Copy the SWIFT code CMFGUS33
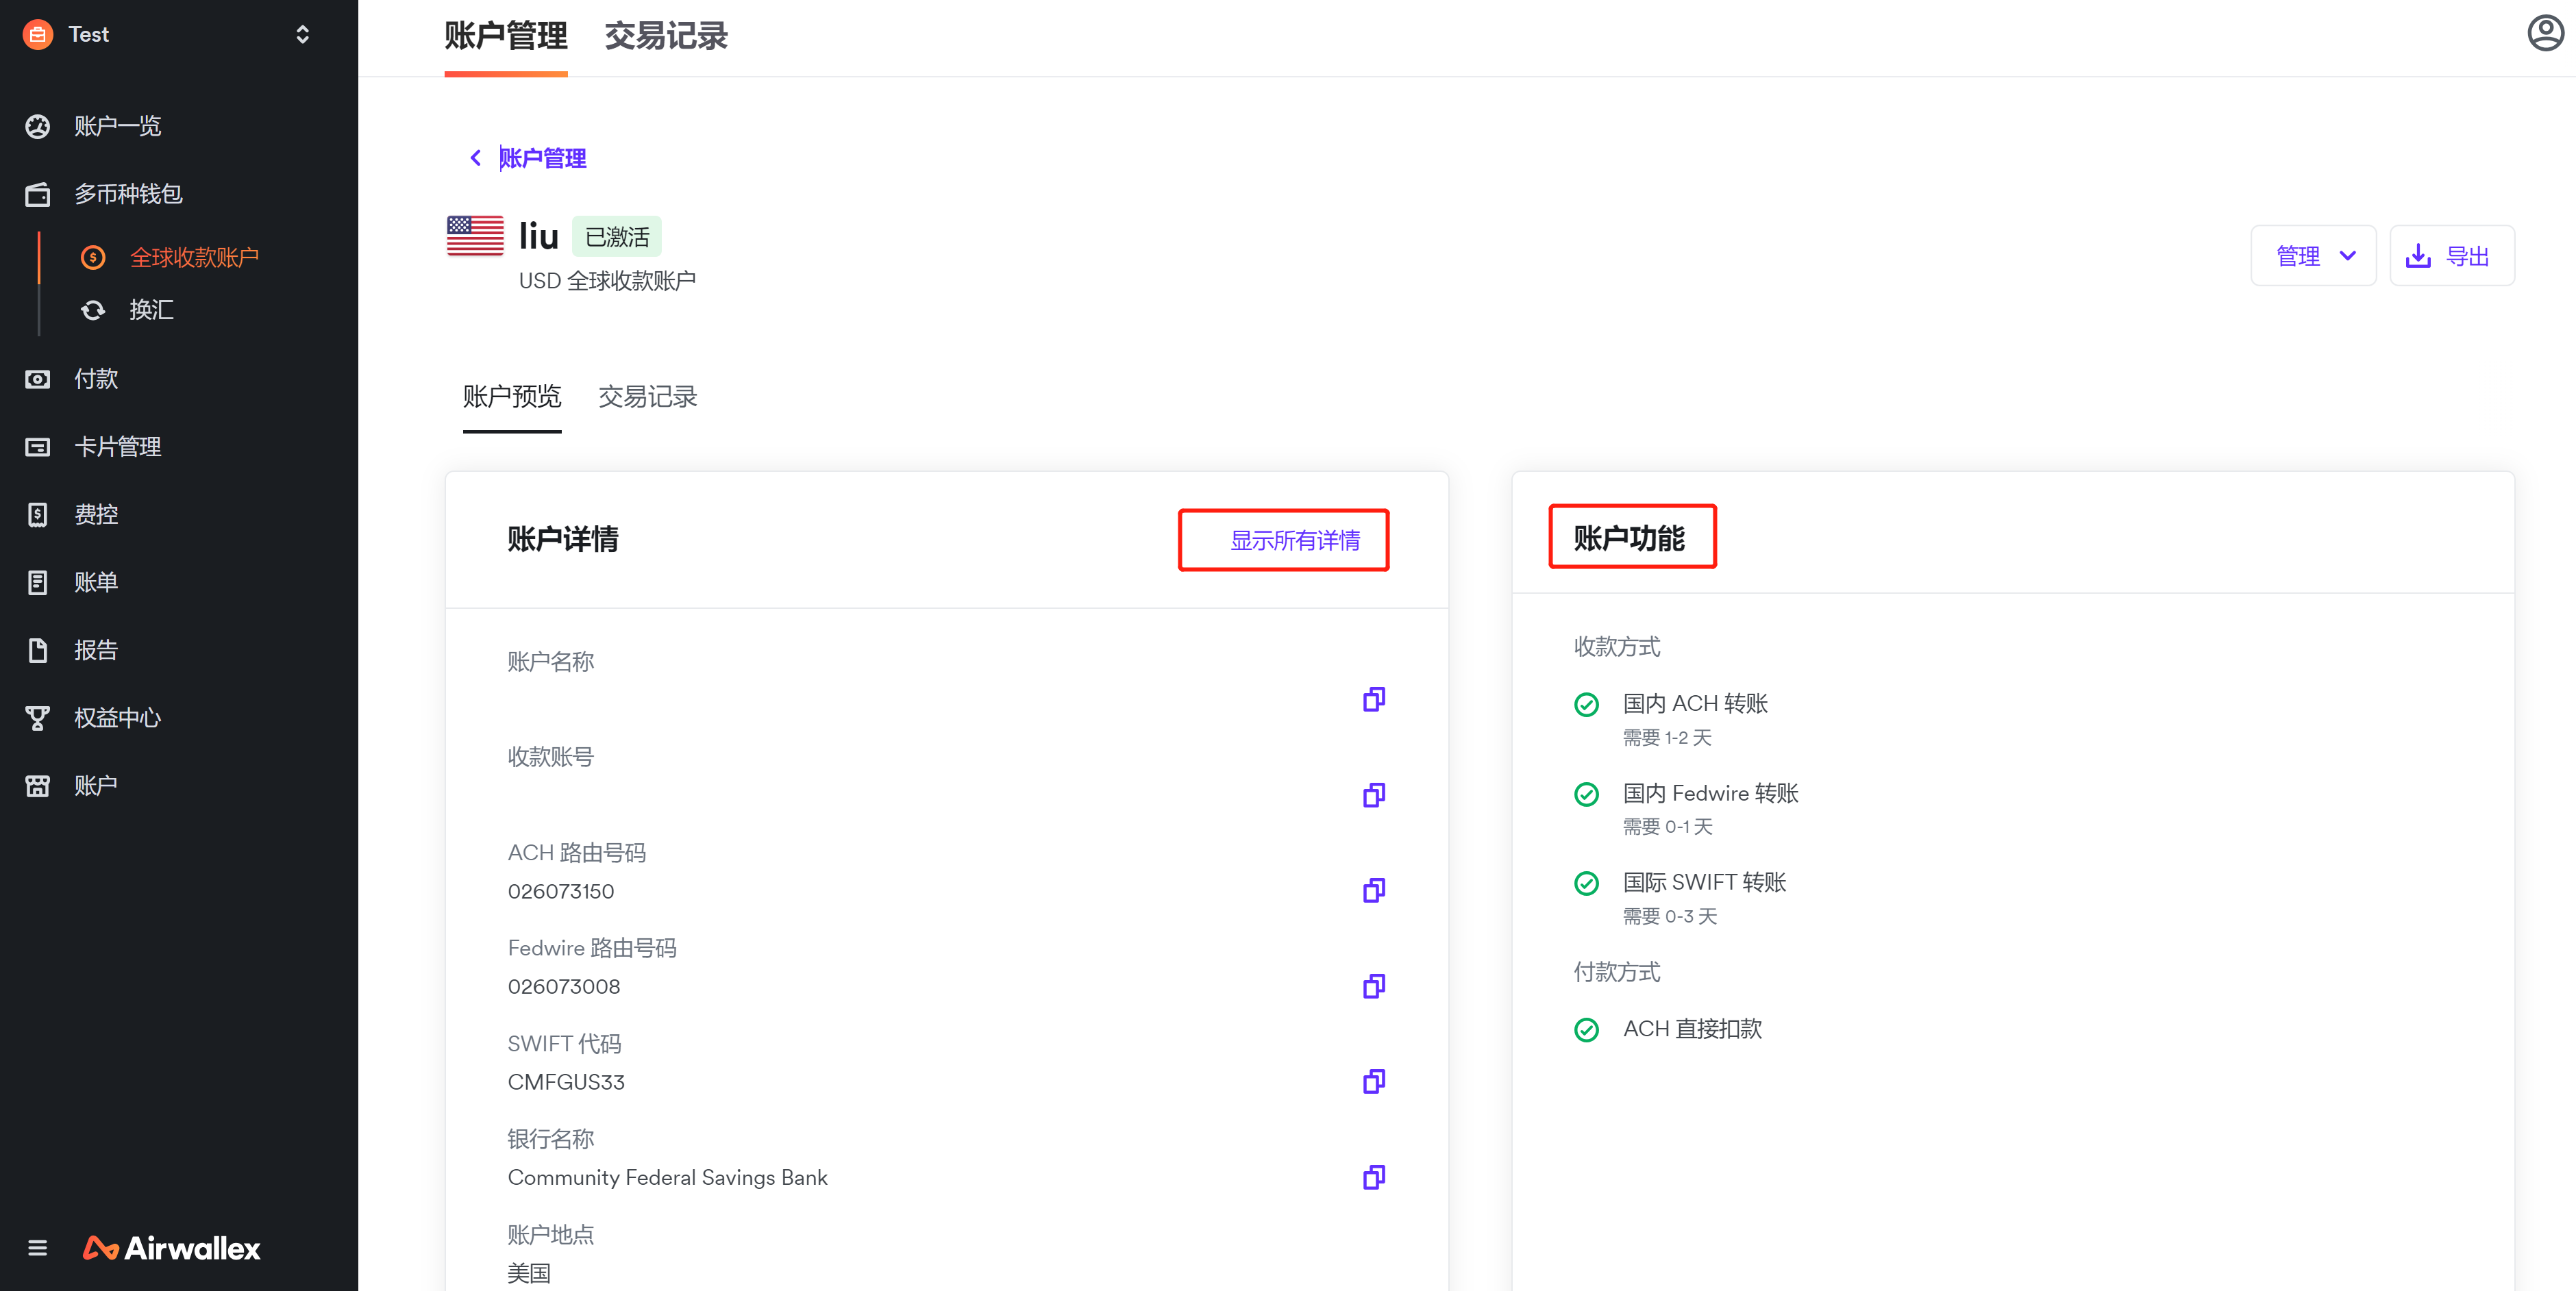Screen dimensions: 2576x1291 [x=1374, y=1081]
